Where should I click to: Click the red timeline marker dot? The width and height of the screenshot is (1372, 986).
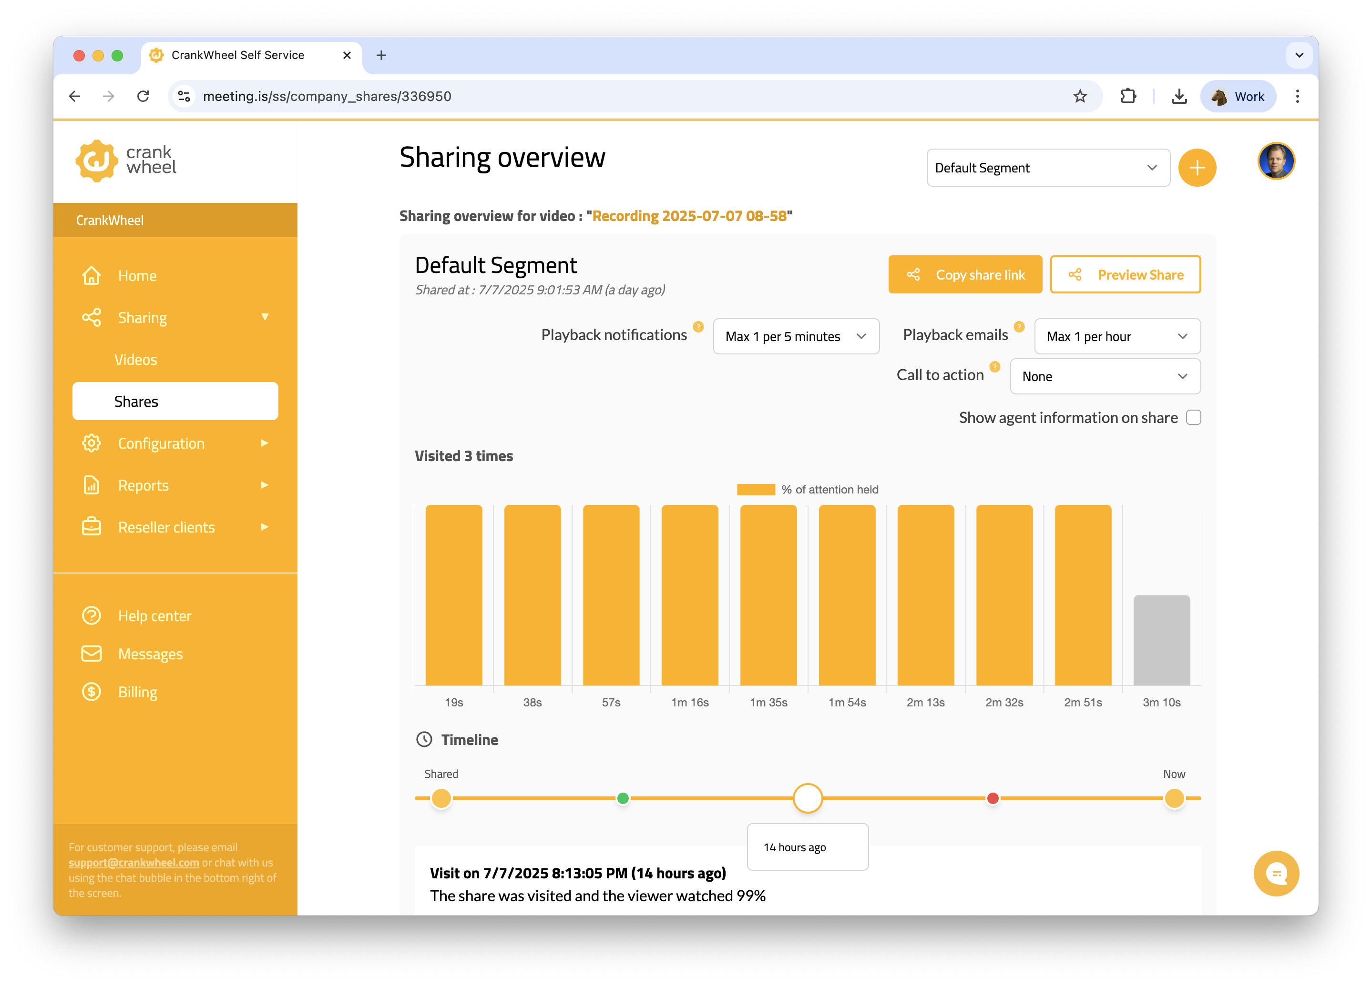point(993,799)
